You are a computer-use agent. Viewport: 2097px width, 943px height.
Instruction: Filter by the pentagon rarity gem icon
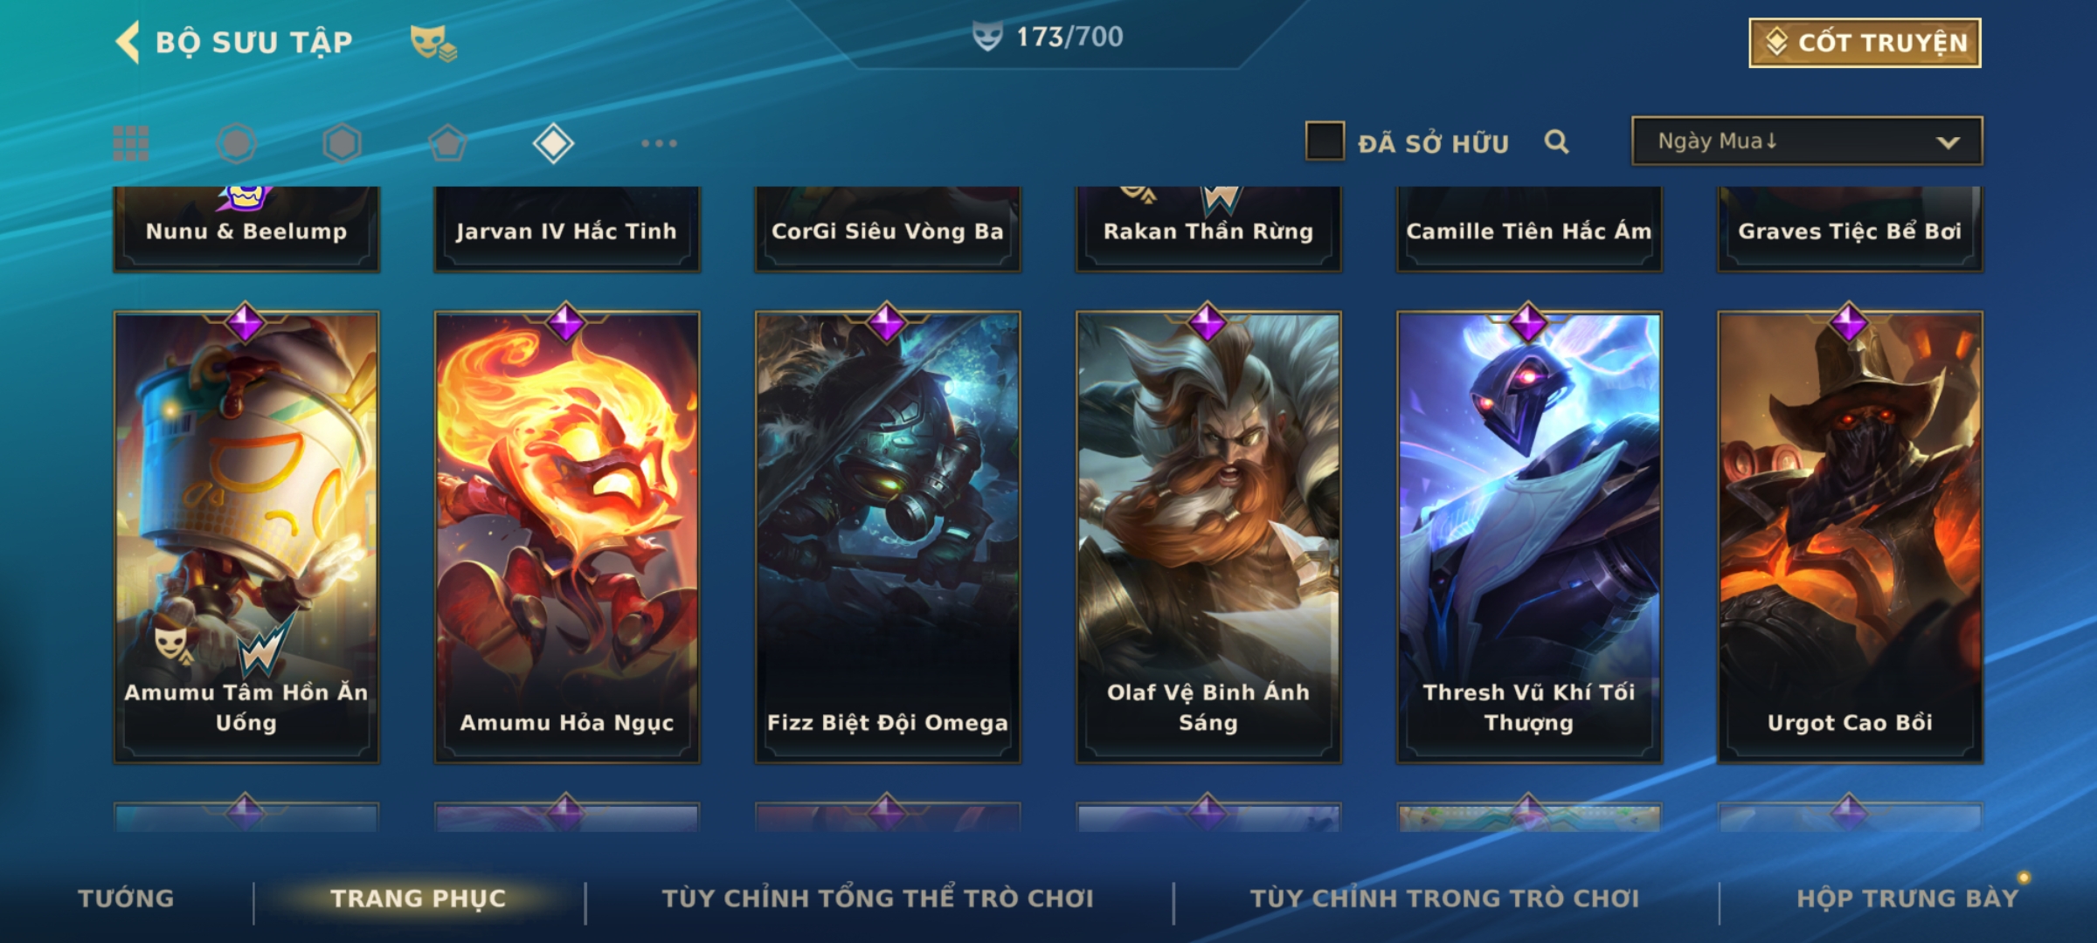pyautogui.click(x=447, y=143)
